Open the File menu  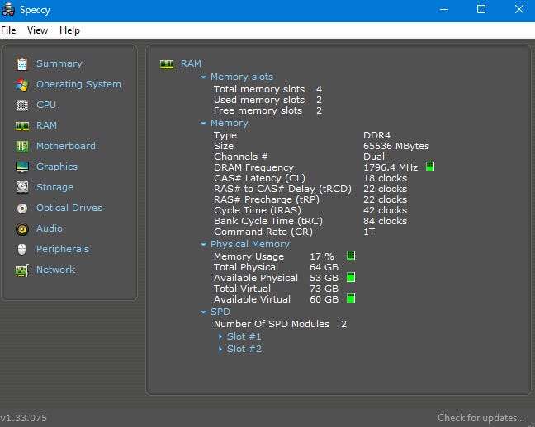click(8, 30)
